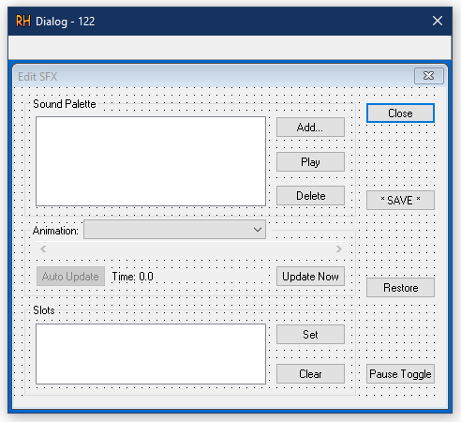The width and height of the screenshot is (461, 422).
Task: Select the Sound Palette list box
Action: (x=151, y=161)
